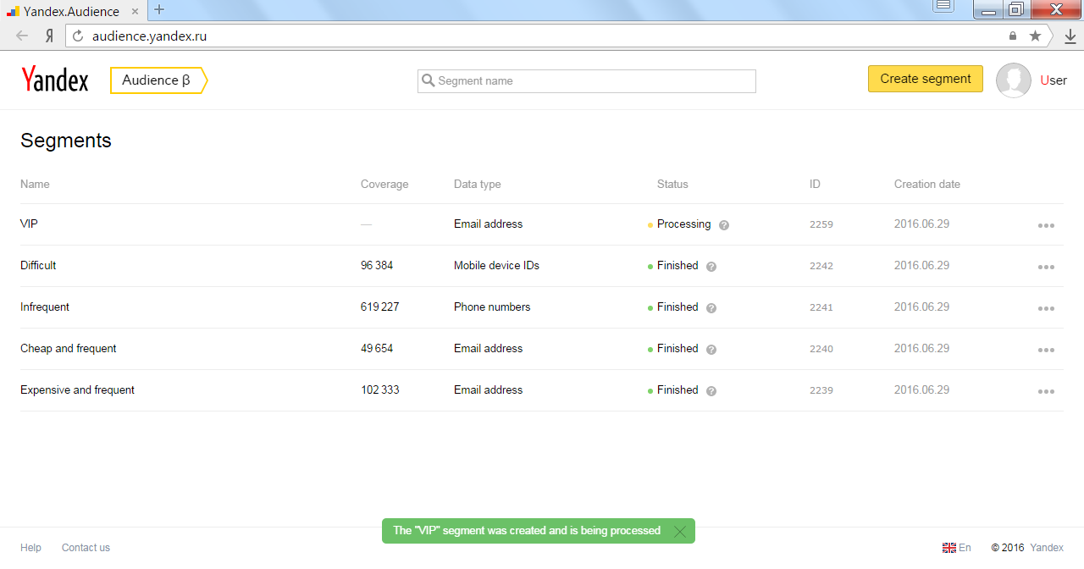Open browser downloads arrow icon
Screen dimensions: 1084x569
pyautogui.click(x=1070, y=36)
